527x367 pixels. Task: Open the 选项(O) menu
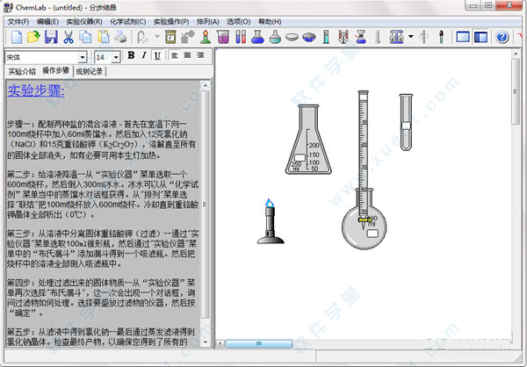tap(239, 22)
